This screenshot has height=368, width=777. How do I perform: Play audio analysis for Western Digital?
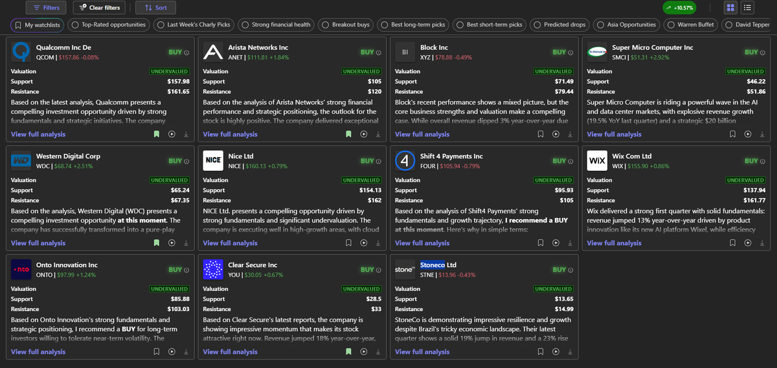pyautogui.click(x=172, y=243)
